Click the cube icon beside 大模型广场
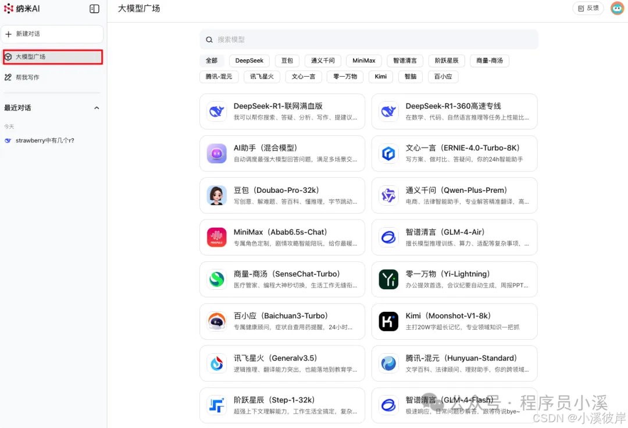This screenshot has width=628, height=428. tap(8, 57)
